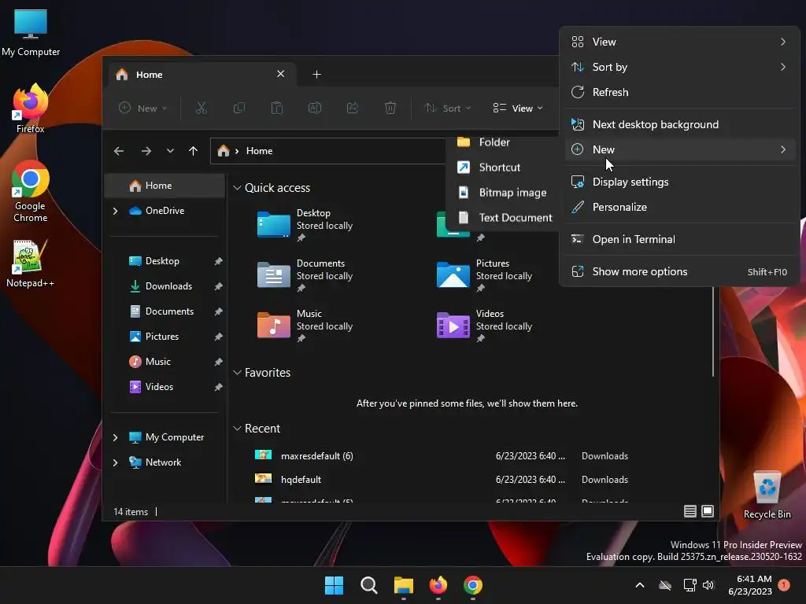Collapse the Recent section

tap(237, 429)
